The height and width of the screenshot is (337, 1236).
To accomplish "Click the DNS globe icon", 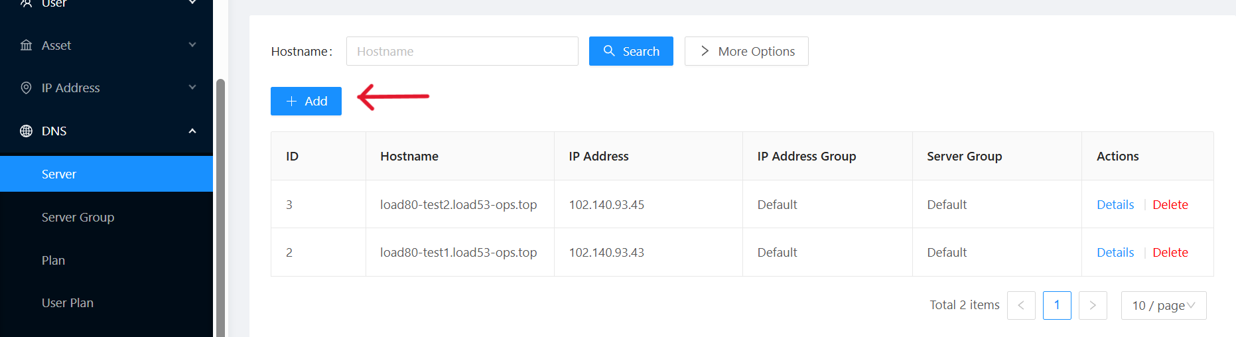I will [26, 131].
